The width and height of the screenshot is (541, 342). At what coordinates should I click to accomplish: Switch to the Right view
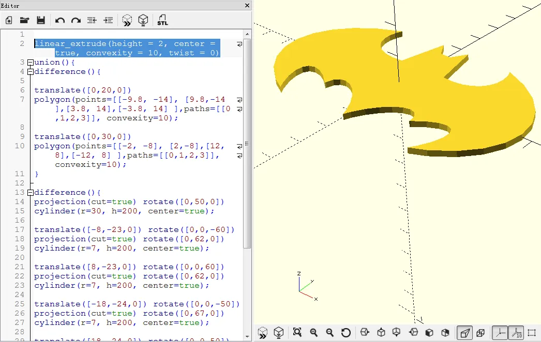pos(365,332)
